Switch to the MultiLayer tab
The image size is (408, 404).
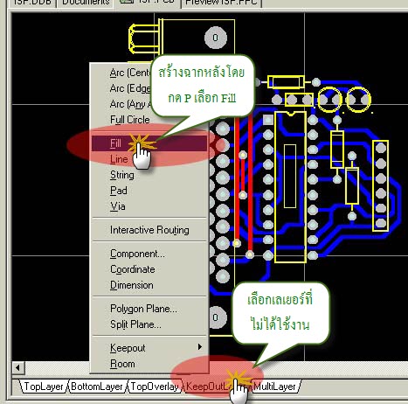click(274, 387)
